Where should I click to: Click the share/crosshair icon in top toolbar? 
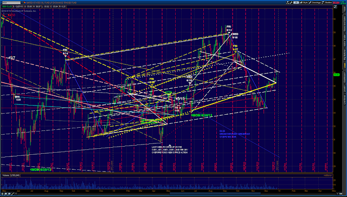click(x=287, y=3)
